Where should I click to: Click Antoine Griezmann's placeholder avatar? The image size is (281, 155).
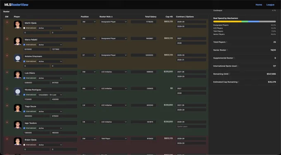(x=17, y=58)
